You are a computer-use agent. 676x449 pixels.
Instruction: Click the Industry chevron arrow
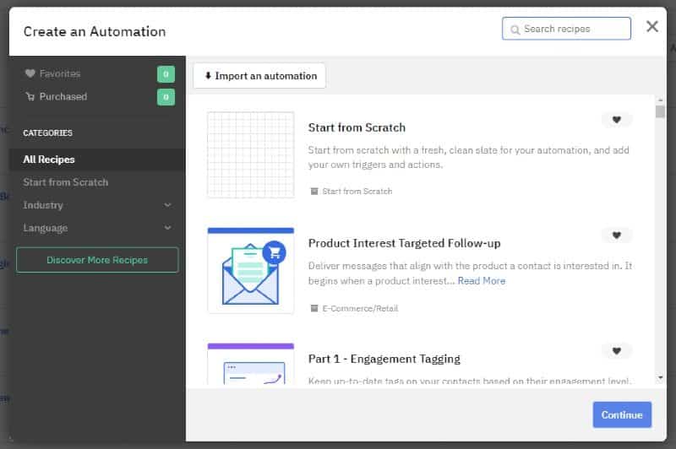[x=167, y=205]
